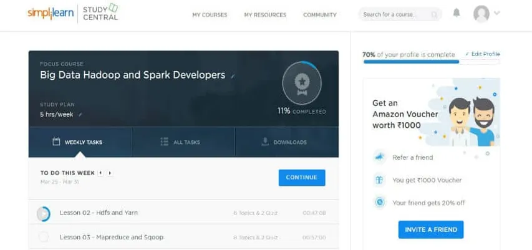Click the Simplilearn Study Central logo
Screen dimensions: 532x250
pos(72,13)
